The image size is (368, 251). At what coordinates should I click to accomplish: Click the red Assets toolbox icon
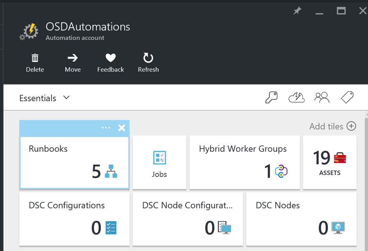pyautogui.click(x=340, y=158)
